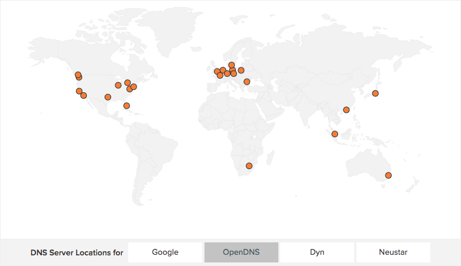This screenshot has height=266, width=461.
Task: Click the southernmost California server marker
Action: coord(83,95)
